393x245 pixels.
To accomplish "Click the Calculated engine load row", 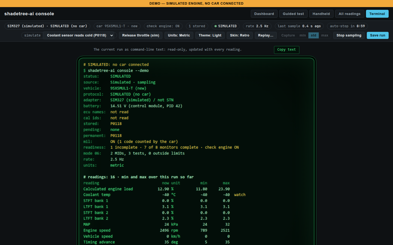I will tap(157, 189).
